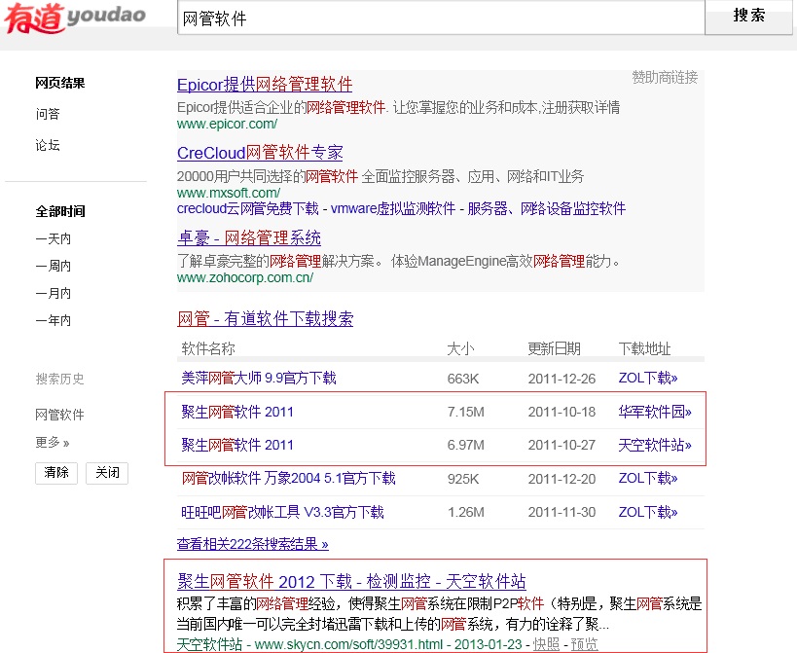The width and height of the screenshot is (797, 653).
Task: Open the Epicor提供网络管理软件 ad link
Action: 265,85
